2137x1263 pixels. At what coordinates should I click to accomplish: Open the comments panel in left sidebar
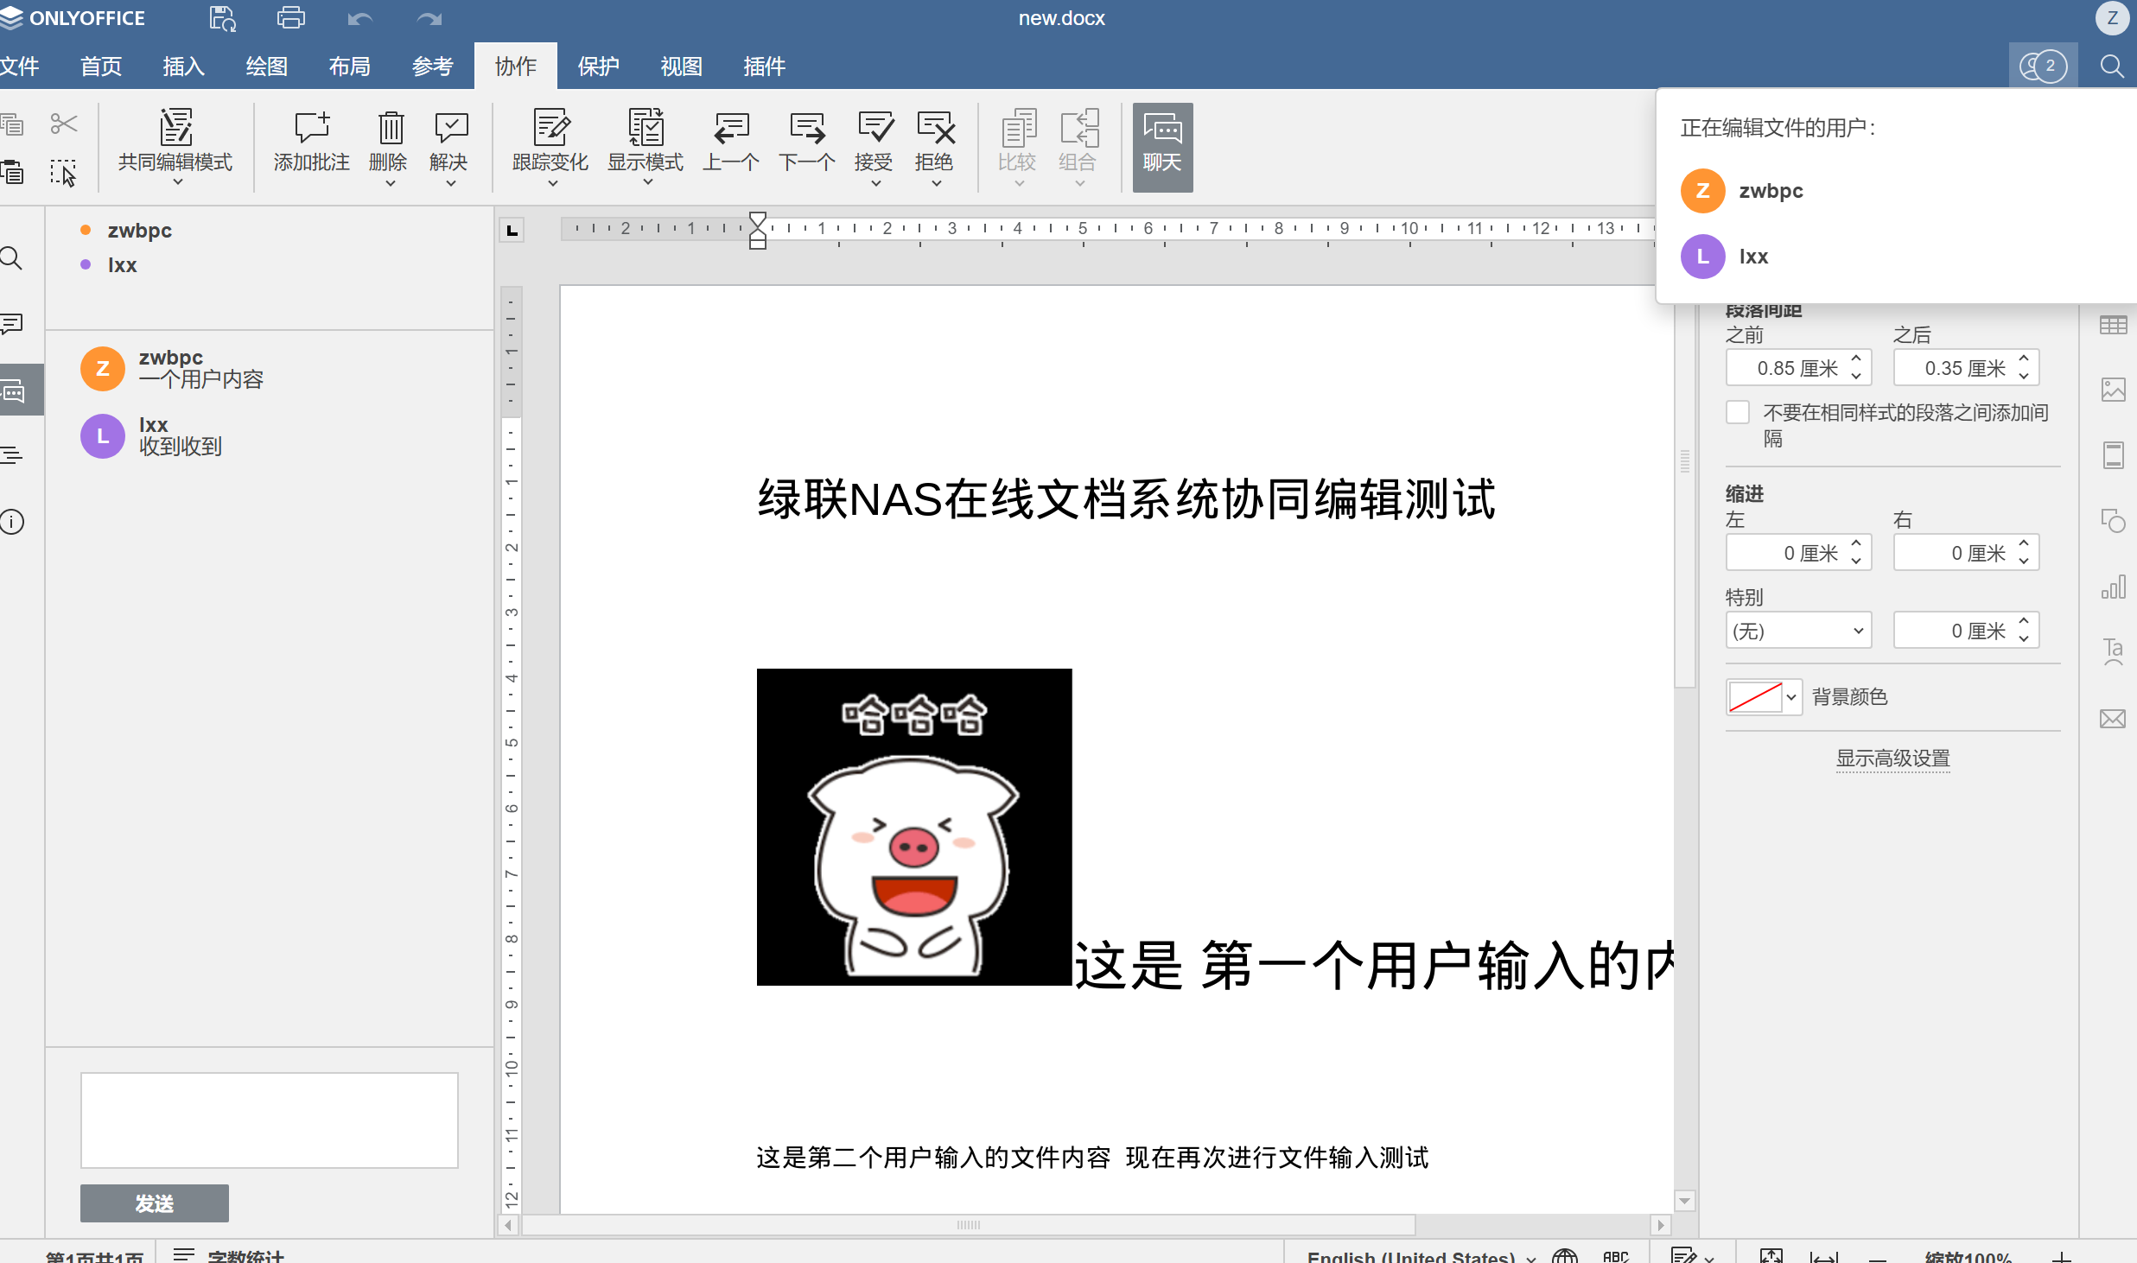click(x=13, y=324)
